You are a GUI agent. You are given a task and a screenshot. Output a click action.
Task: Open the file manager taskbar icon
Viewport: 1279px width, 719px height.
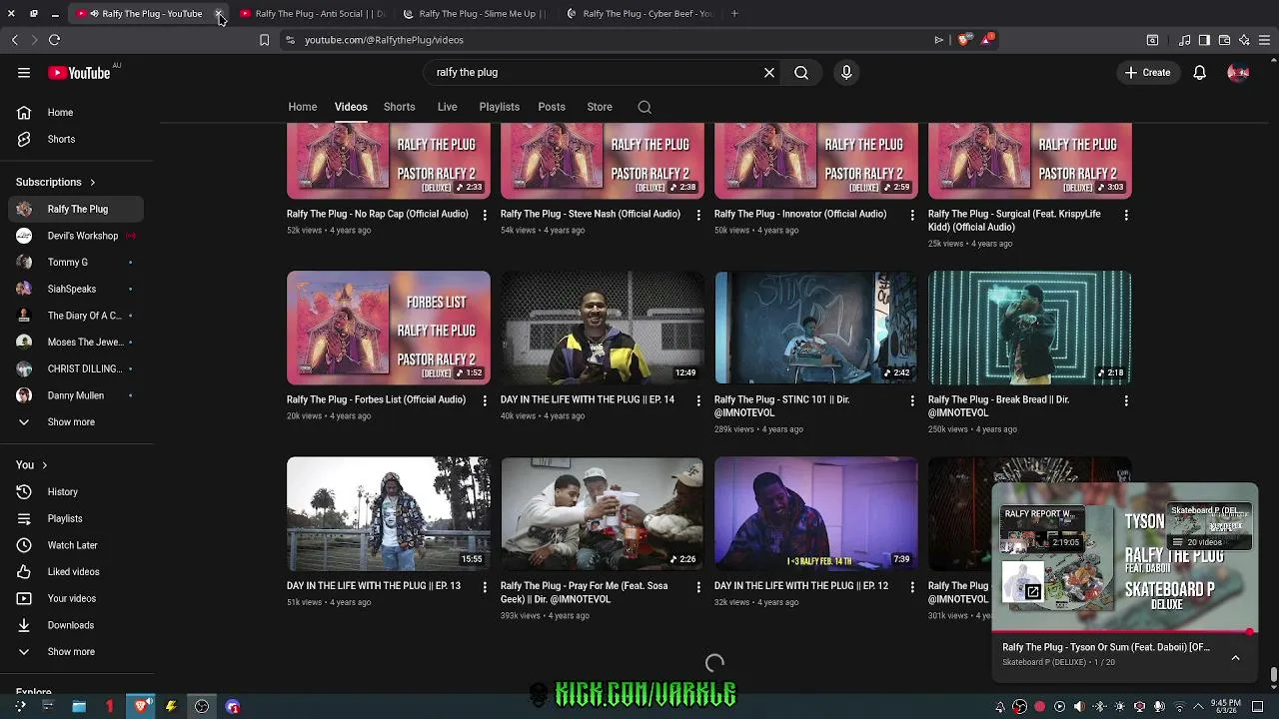[x=79, y=706]
